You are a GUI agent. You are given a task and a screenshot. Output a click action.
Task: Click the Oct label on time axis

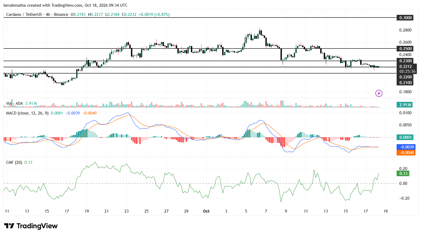click(x=206, y=211)
